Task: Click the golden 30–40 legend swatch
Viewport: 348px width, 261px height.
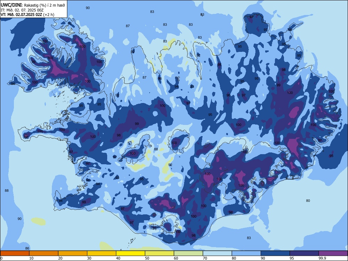Action: (102, 253)
